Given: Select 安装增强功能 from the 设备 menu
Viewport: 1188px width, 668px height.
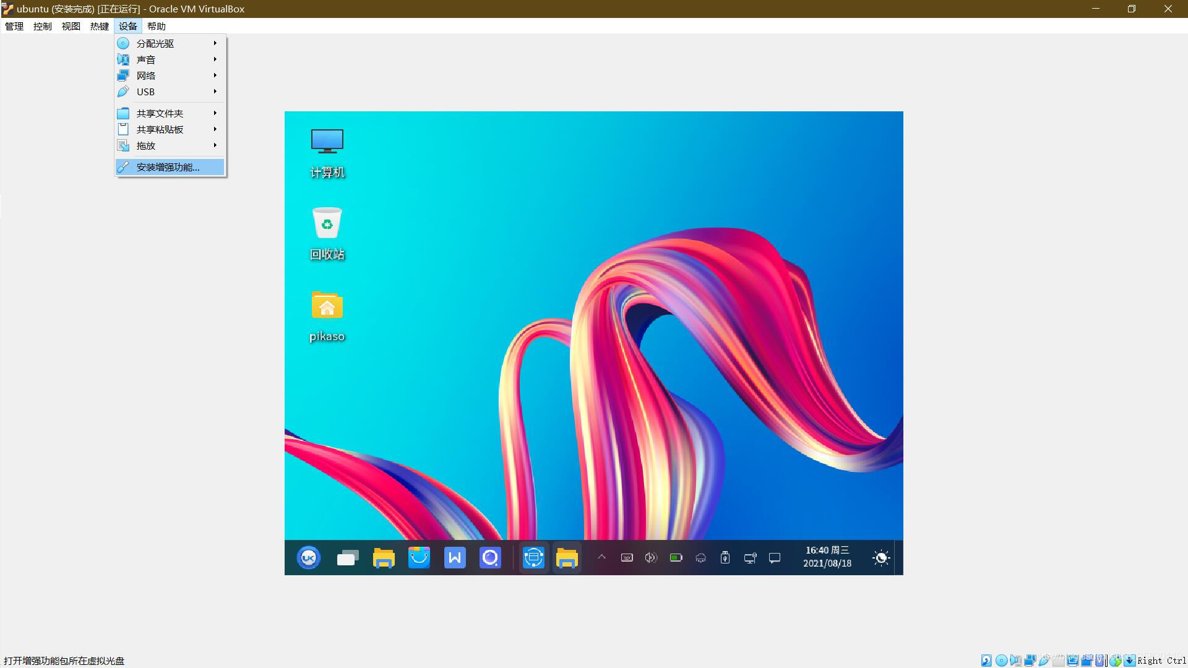Looking at the screenshot, I should click(168, 167).
